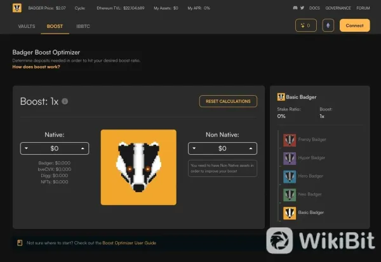
Task: Click the 'NFTs: $0.000' line
Action: pos(55,182)
